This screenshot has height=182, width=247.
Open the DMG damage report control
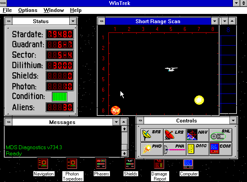click(x=197, y=149)
